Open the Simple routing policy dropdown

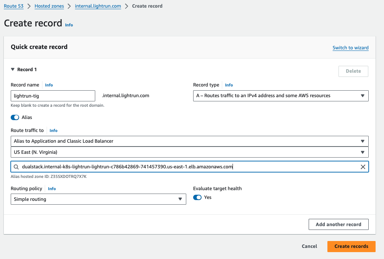pos(98,199)
